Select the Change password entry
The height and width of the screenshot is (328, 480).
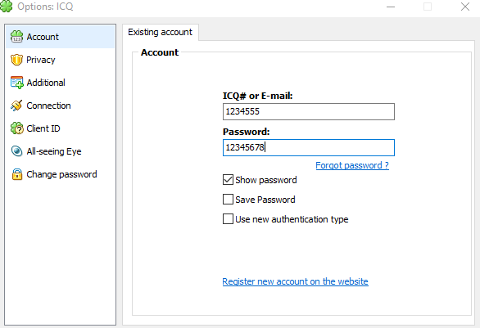tap(61, 174)
